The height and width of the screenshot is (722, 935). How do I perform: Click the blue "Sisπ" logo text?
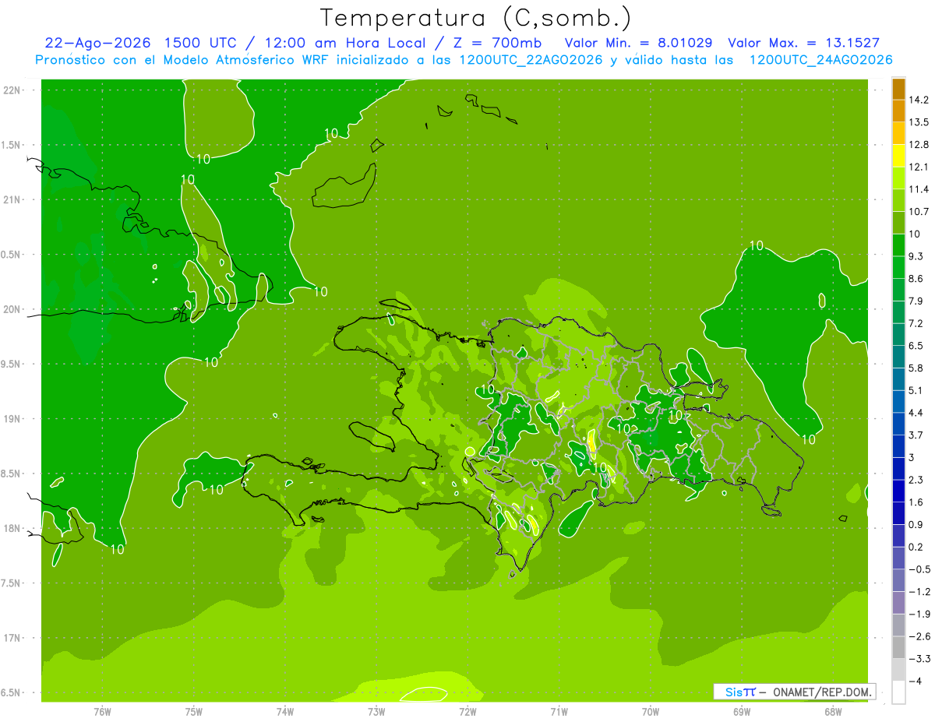point(739,692)
